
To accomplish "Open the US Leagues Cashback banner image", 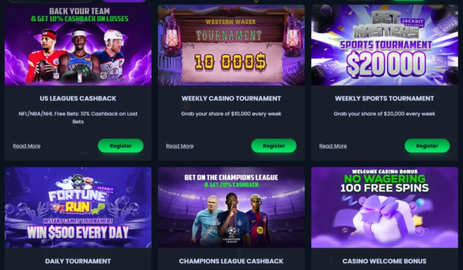I will click(x=78, y=45).
